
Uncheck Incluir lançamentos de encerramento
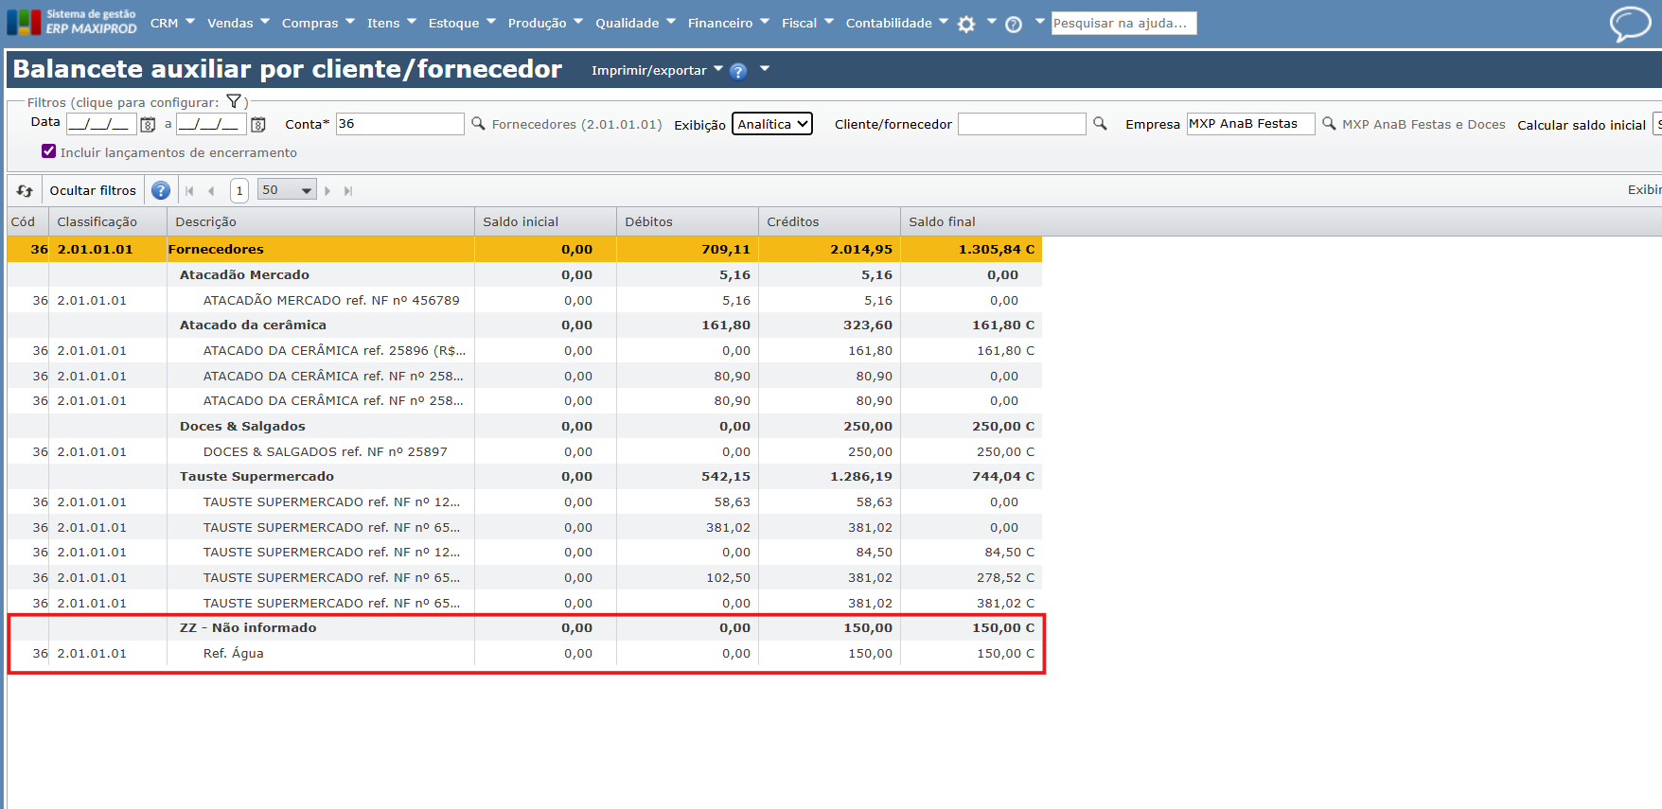pyautogui.click(x=49, y=151)
